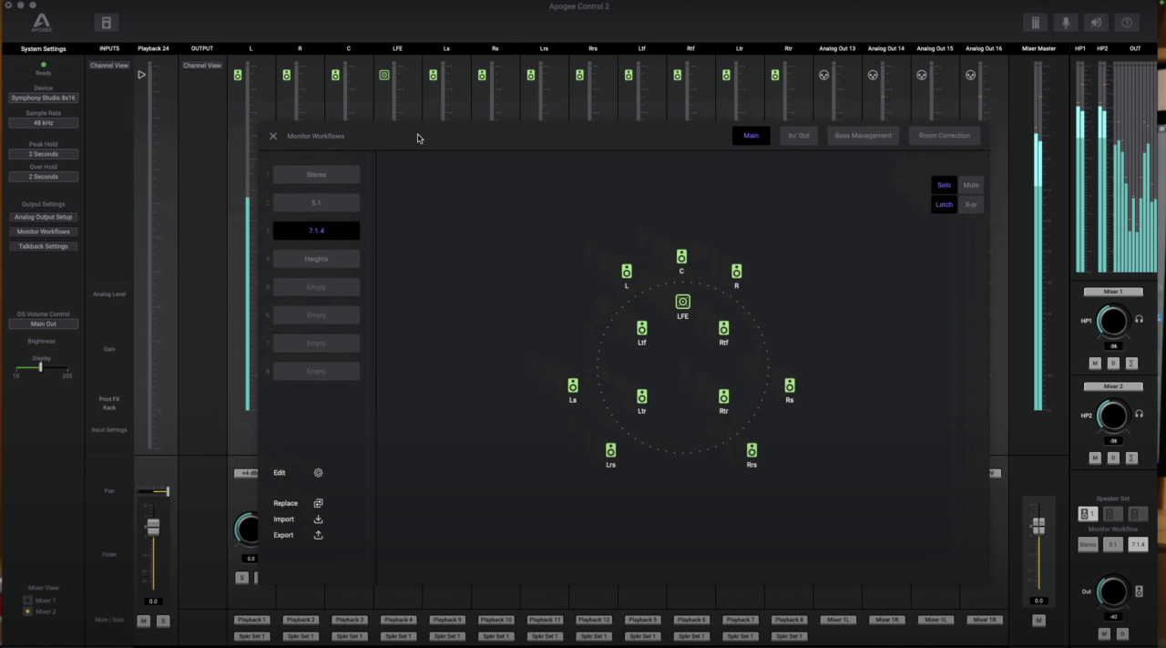Toggle the Latch mode button

point(944,204)
